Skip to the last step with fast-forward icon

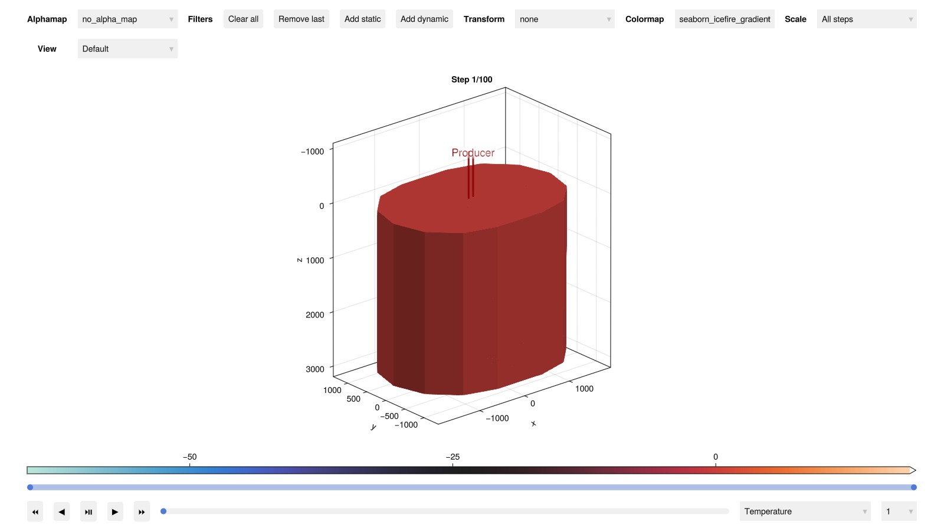pyautogui.click(x=142, y=512)
